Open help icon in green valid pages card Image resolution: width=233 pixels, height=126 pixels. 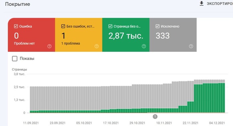(144, 46)
